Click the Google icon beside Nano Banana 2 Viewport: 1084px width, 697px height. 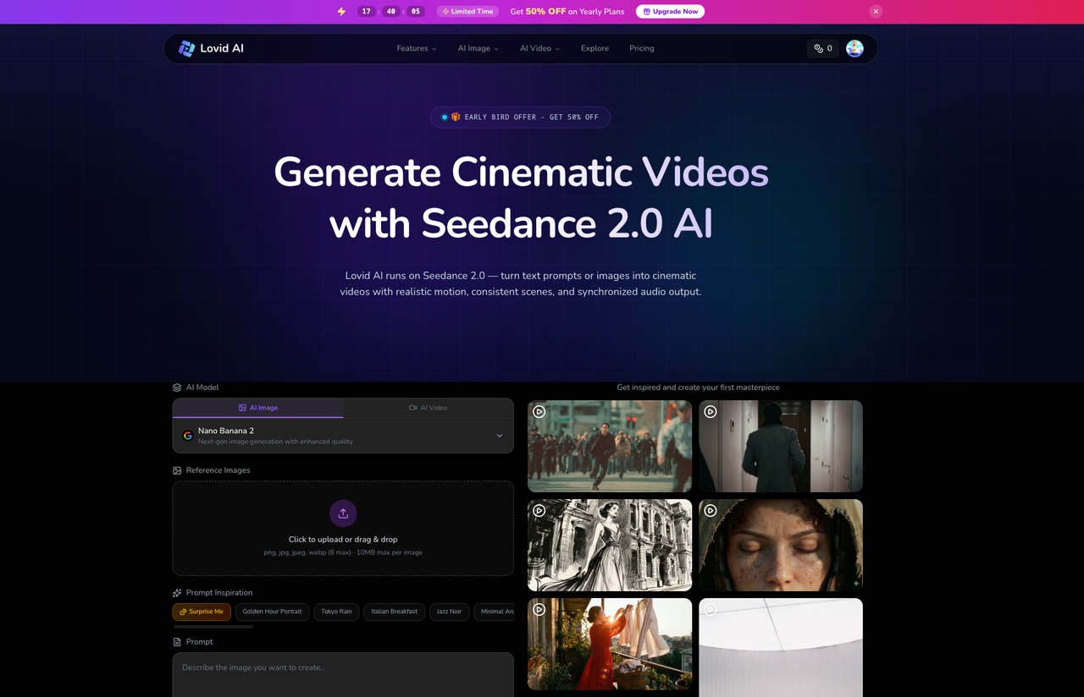coord(188,436)
